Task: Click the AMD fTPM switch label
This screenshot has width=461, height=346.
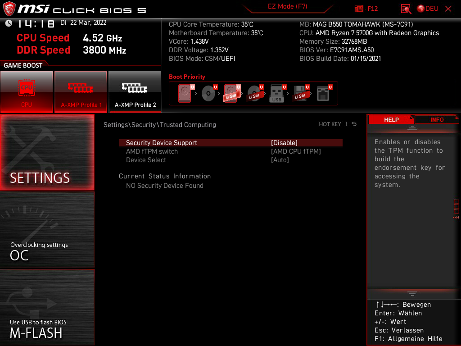Action: click(152, 151)
